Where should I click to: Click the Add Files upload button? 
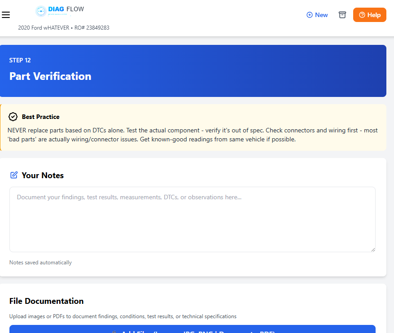[x=192, y=329]
